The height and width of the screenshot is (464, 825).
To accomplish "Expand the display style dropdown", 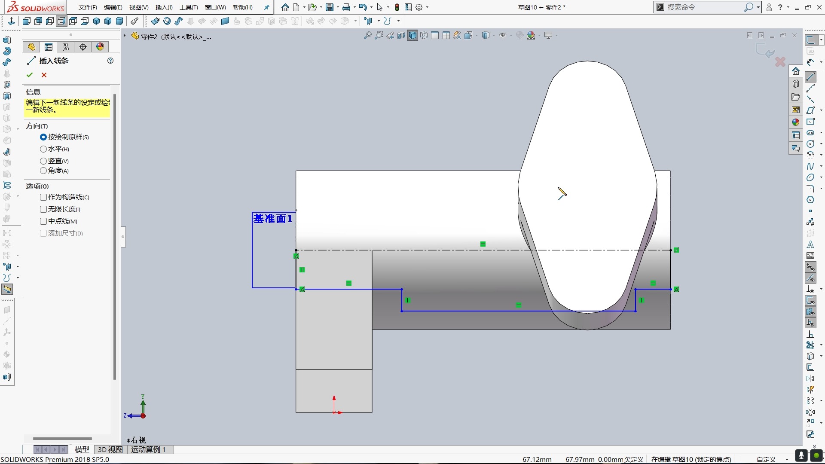I will (x=494, y=35).
